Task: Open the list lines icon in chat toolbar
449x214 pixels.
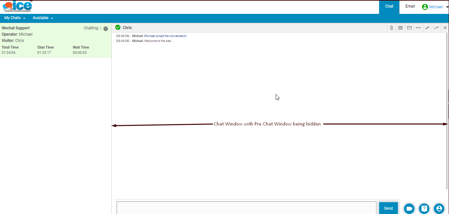Action: click(400, 28)
